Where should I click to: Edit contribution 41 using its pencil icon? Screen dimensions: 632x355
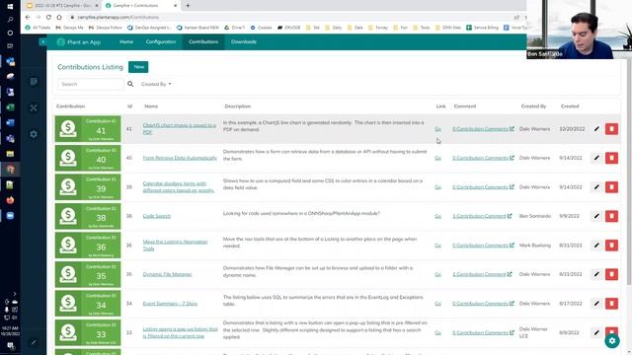coord(596,129)
